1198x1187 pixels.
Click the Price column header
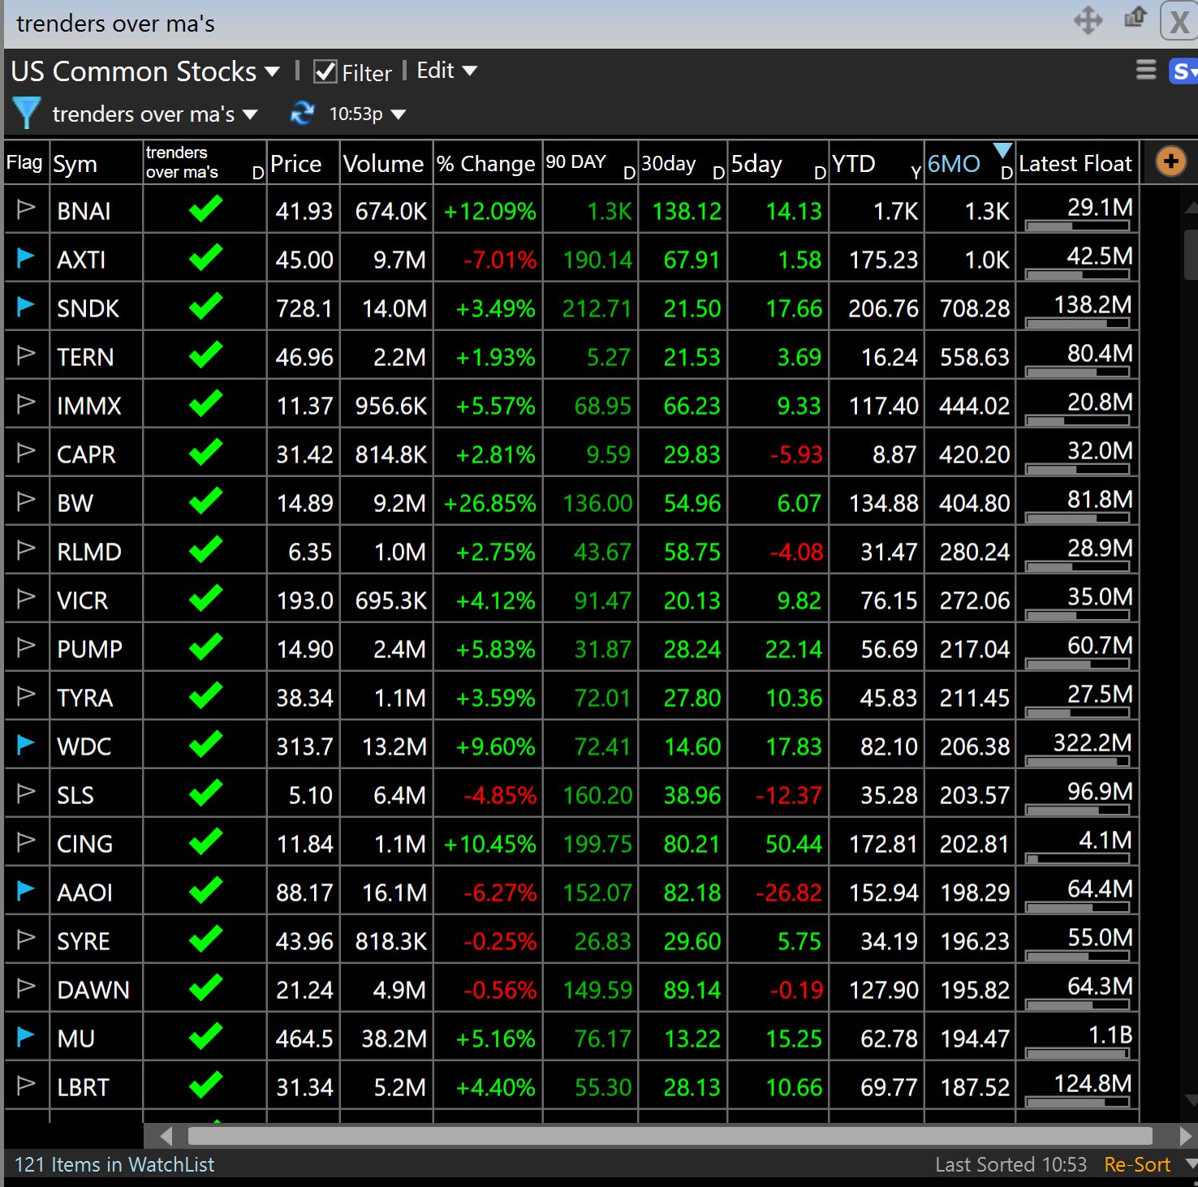tap(297, 163)
